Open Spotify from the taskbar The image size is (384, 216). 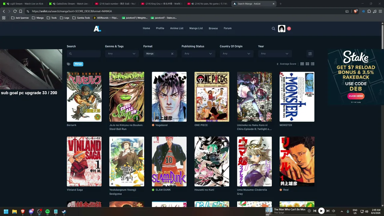[x=47, y=211]
